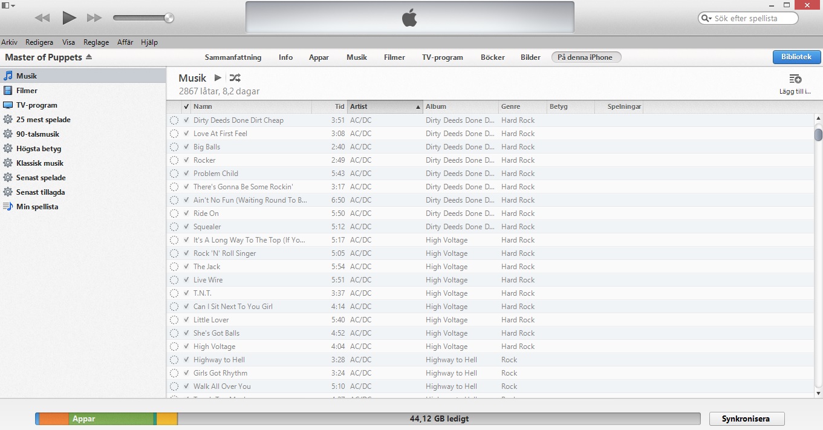
Task: Open the 90-talsmusik smart playlist
Action: [x=83, y=134]
